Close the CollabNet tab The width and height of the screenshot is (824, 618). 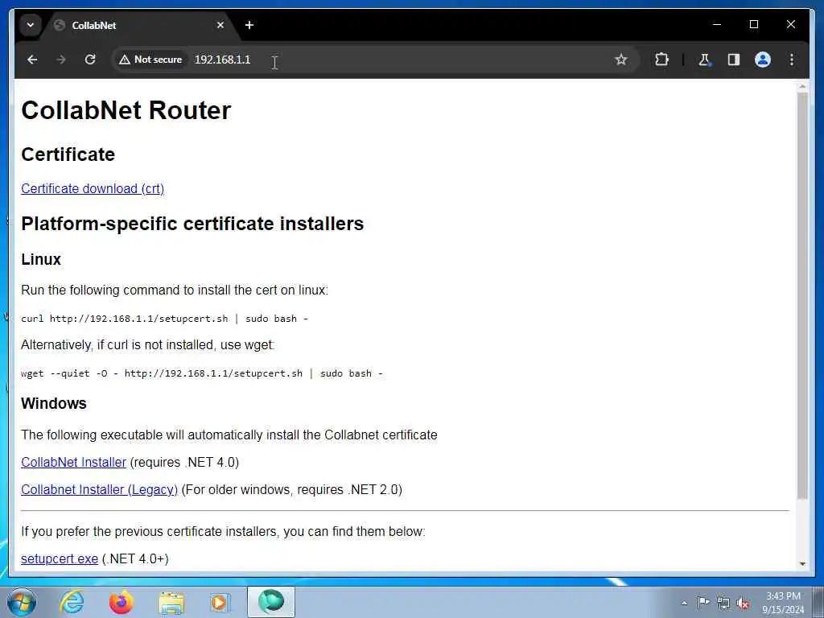(x=220, y=25)
